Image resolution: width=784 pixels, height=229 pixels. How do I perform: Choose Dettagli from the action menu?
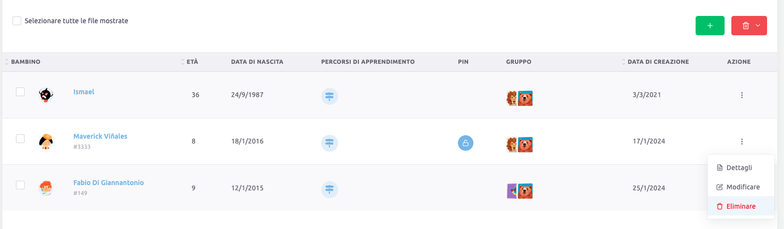coord(739,168)
